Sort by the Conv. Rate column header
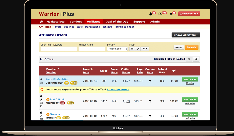Viewport: 234px width, 136px height. click(x=114, y=71)
